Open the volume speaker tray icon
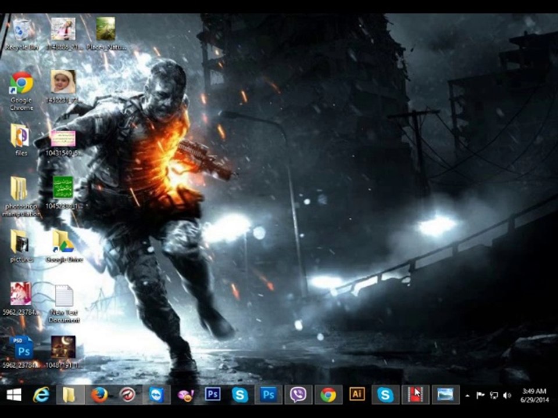The height and width of the screenshot is (418, 558). pos(507,395)
